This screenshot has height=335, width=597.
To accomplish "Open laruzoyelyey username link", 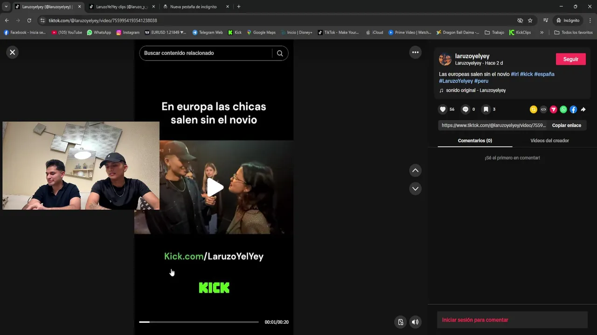I will point(472,56).
